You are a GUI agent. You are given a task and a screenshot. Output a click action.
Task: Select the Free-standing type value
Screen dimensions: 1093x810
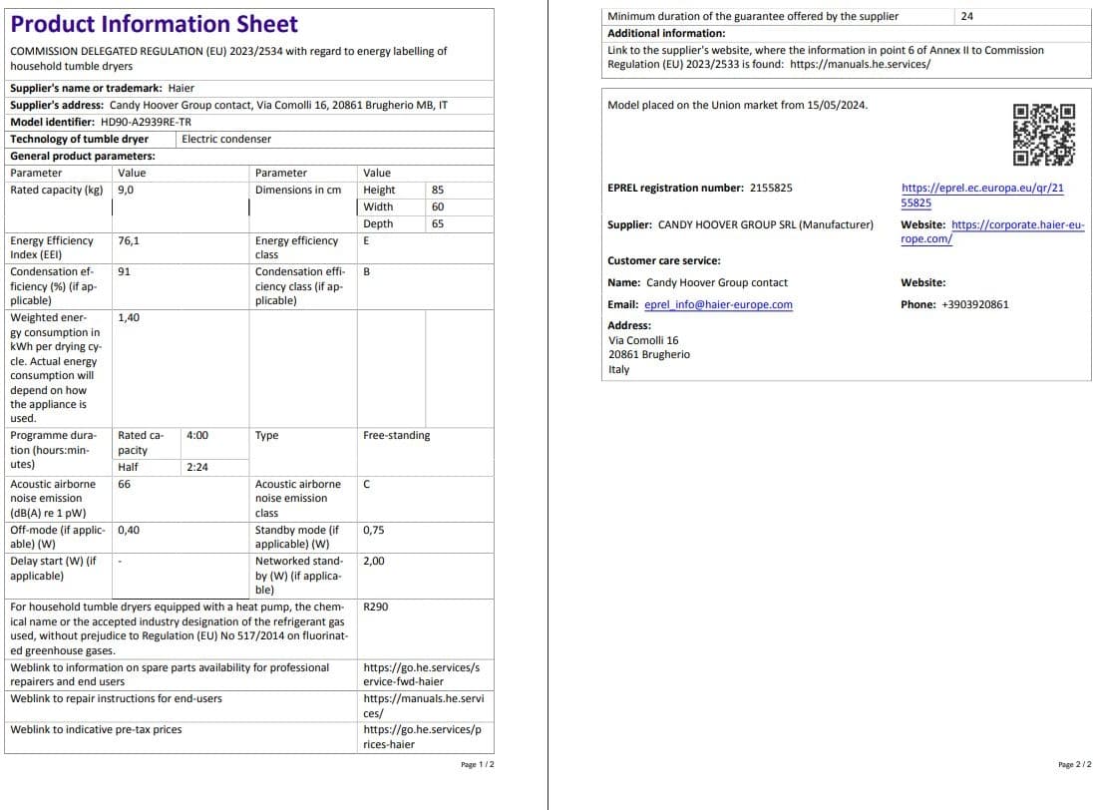pos(397,435)
